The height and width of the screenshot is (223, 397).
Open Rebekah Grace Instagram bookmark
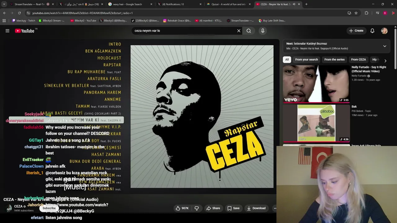point(177,21)
